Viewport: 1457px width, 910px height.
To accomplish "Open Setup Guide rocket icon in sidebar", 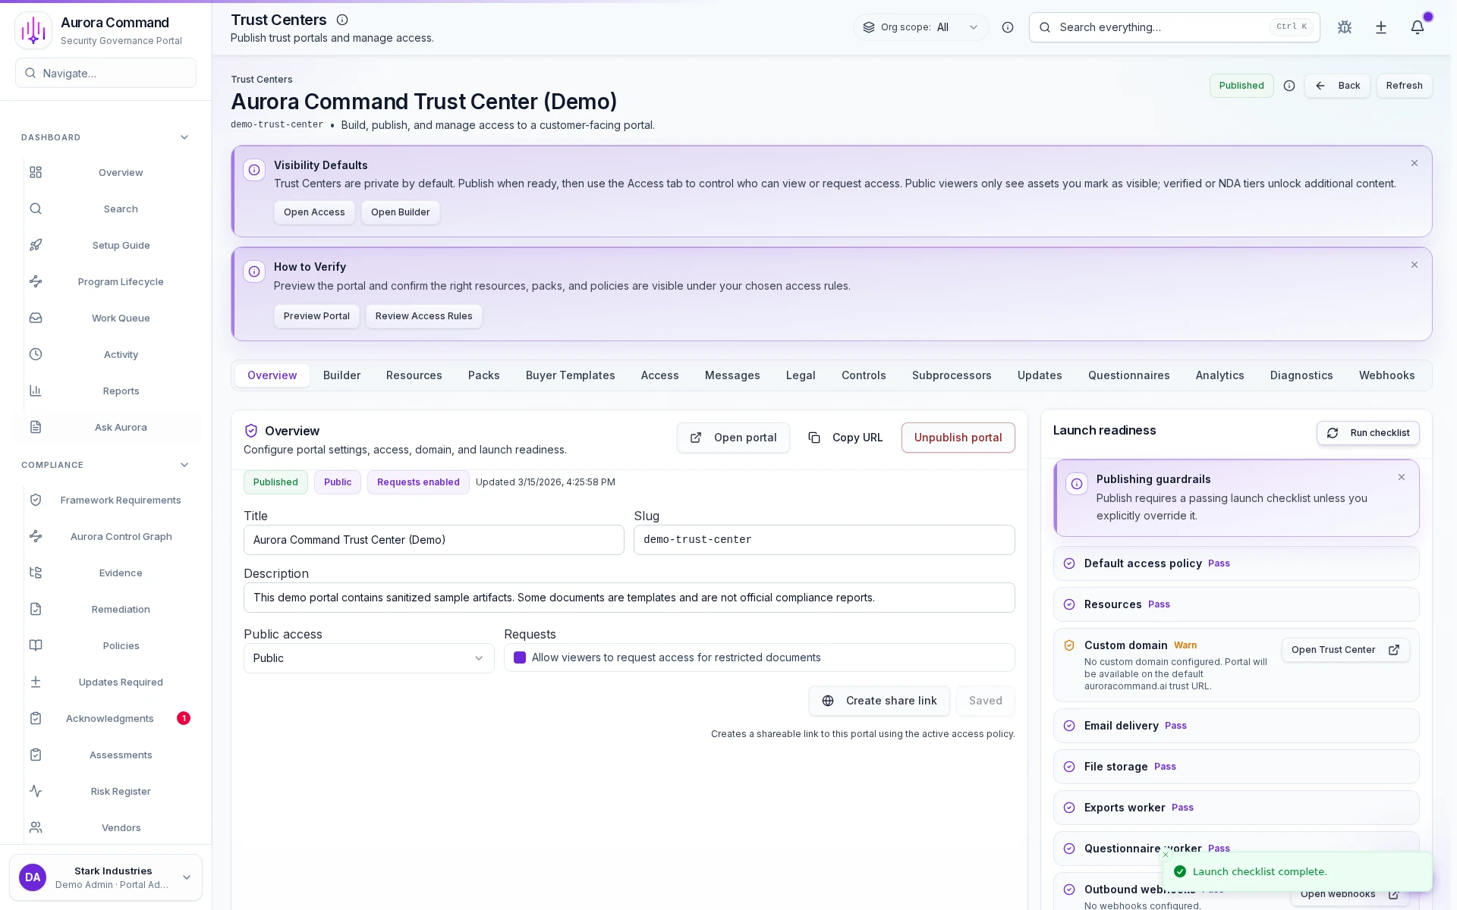I will pos(36,245).
